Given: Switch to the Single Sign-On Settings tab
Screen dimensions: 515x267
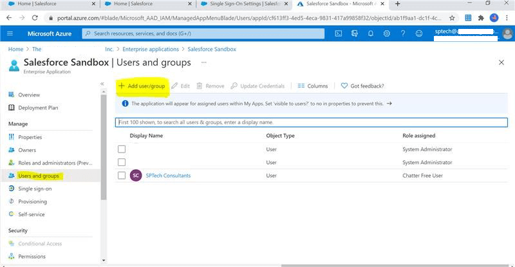Looking at the screenshot, I should 245,4.
